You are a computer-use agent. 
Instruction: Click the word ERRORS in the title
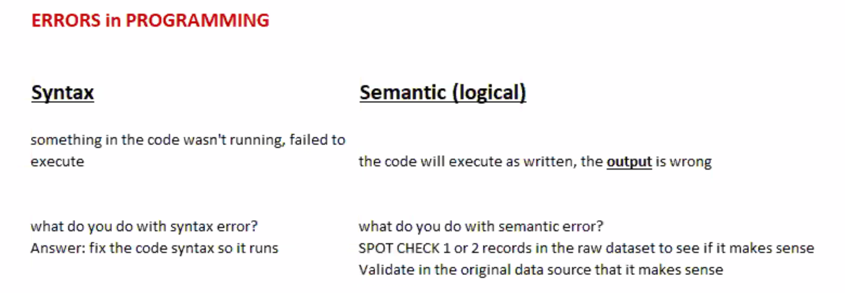click(66, 20)
